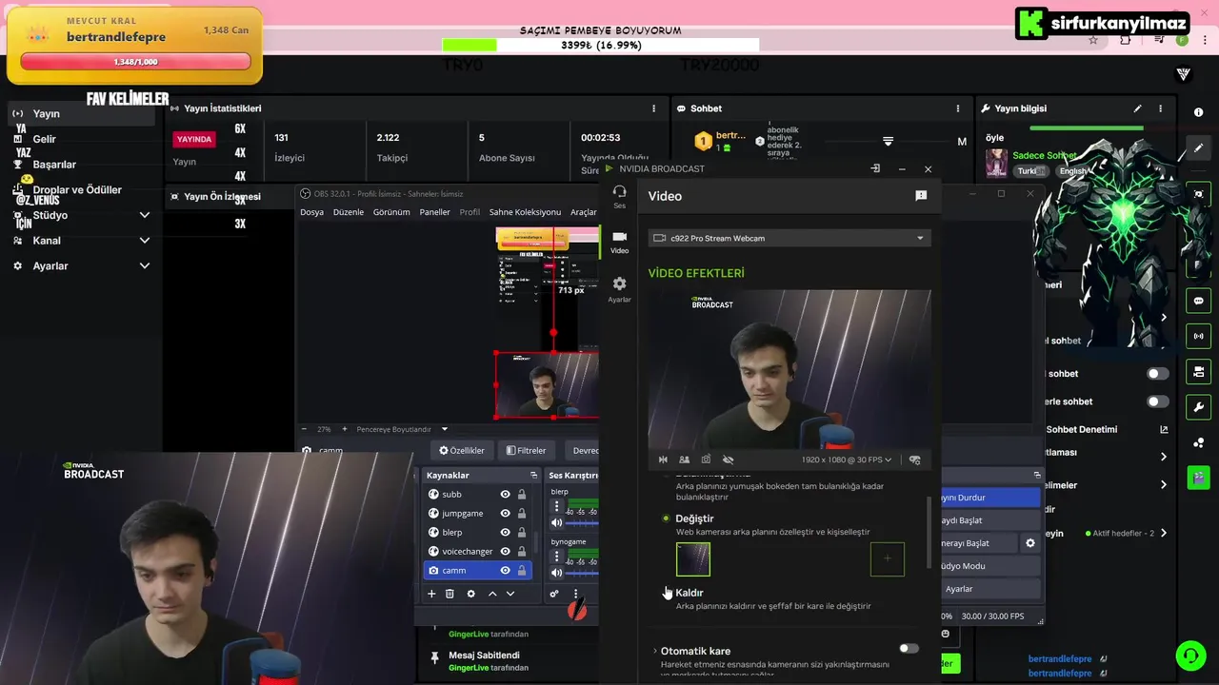Open the Paneller menu in OBS
The height and width of the screenshot is (685, 1219).
pos(435,212)
